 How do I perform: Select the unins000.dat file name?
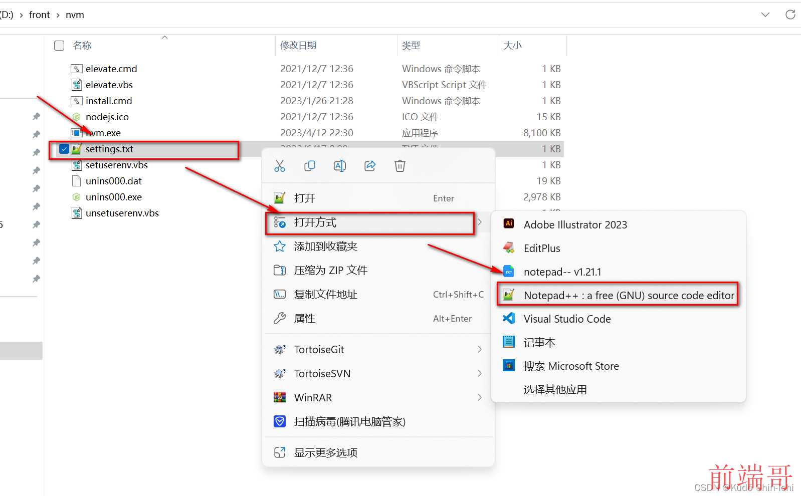(x=114, y=181)
